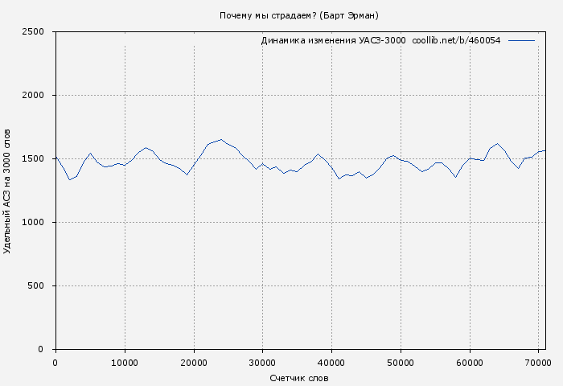Screen dimensions: 563x386
Task: Select the x-axis label "Счетчик слов"
Action: point(299,378)
